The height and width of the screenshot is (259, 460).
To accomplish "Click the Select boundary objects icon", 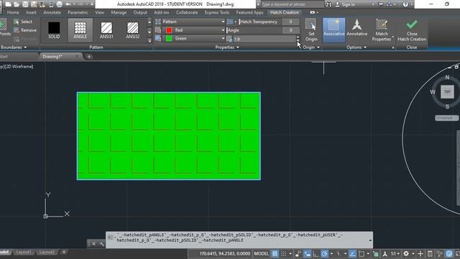I will pyautogui.click(x=16, y=22).
